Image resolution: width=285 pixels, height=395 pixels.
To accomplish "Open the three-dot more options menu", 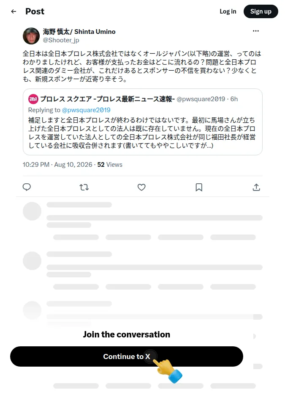I will coord(256,31).
